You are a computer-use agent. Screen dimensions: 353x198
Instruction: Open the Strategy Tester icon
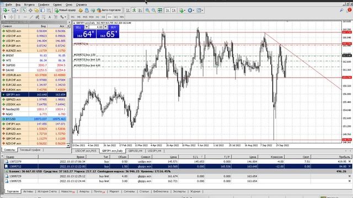[49, 10]
